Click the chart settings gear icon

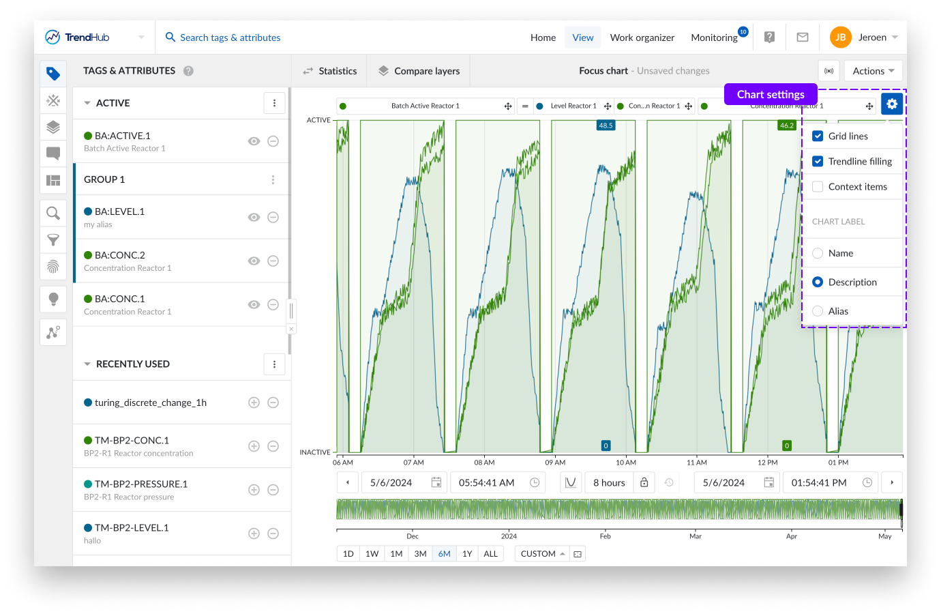[x=892, y=104]
